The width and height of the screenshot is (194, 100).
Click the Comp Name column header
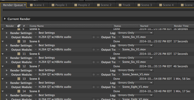pos(37,26)
